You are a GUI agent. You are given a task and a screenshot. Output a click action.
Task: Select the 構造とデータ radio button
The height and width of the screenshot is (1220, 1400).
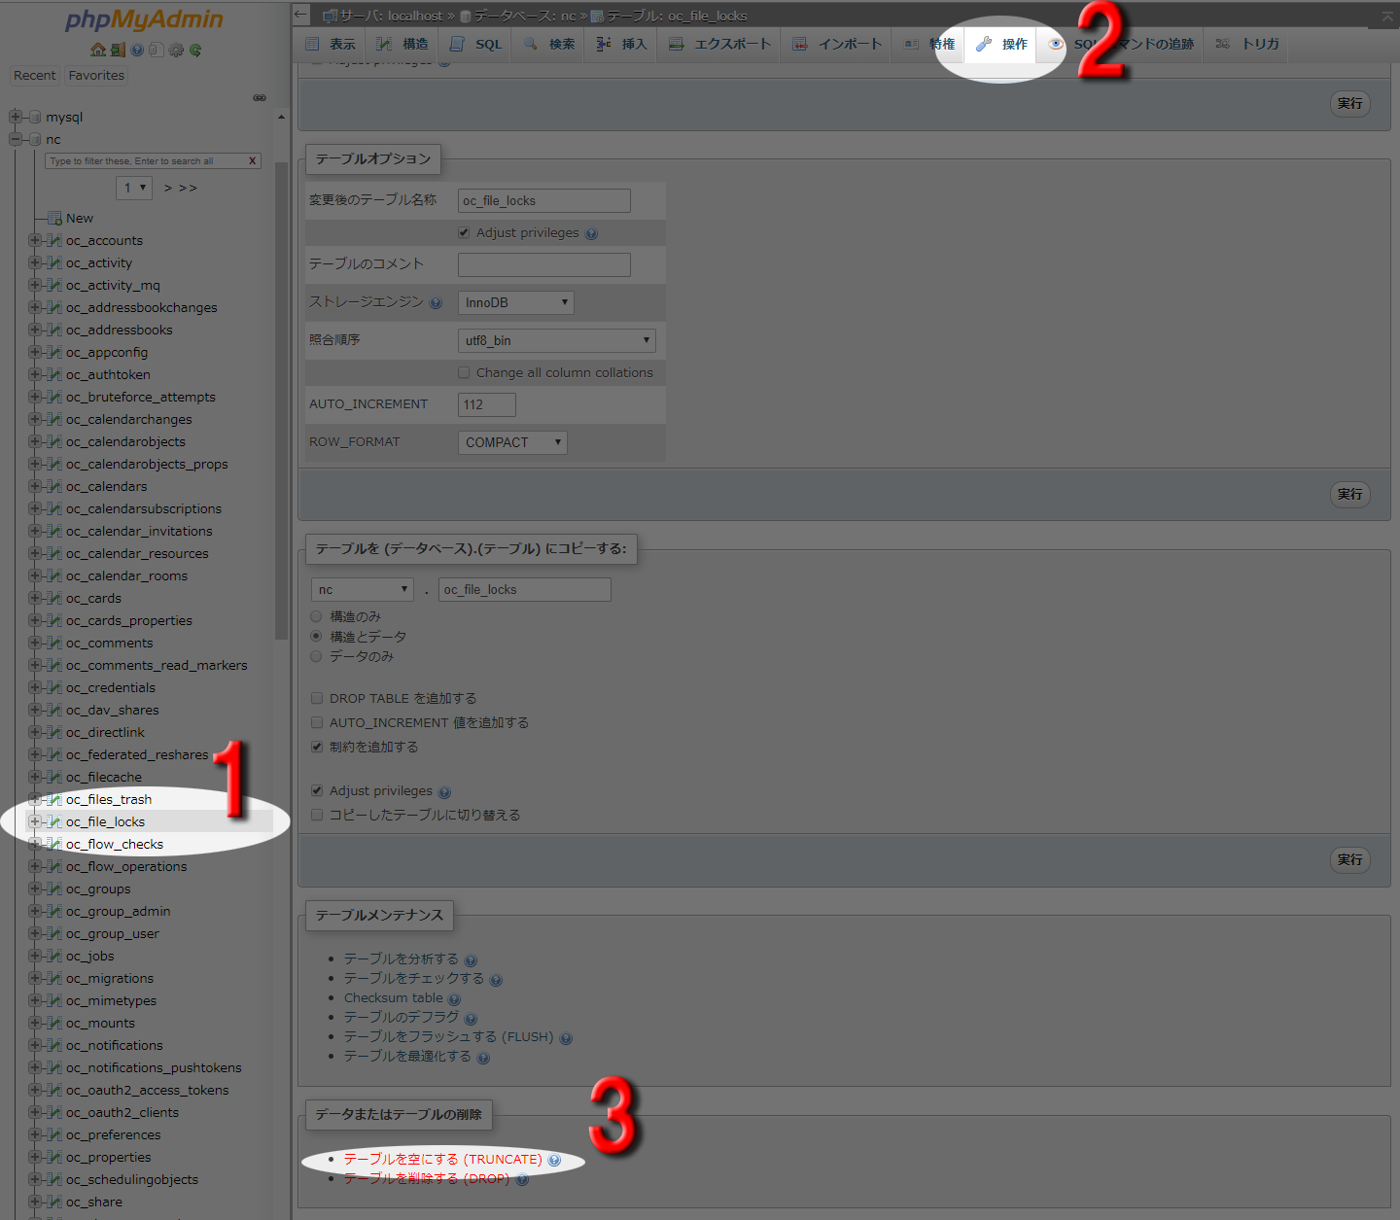click(x=316, y=636)
